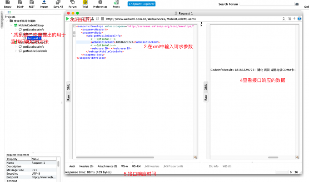This screenshot has height=182, width=309.
Task: Open the WSS (0) response tab
Action: point(227,166)
